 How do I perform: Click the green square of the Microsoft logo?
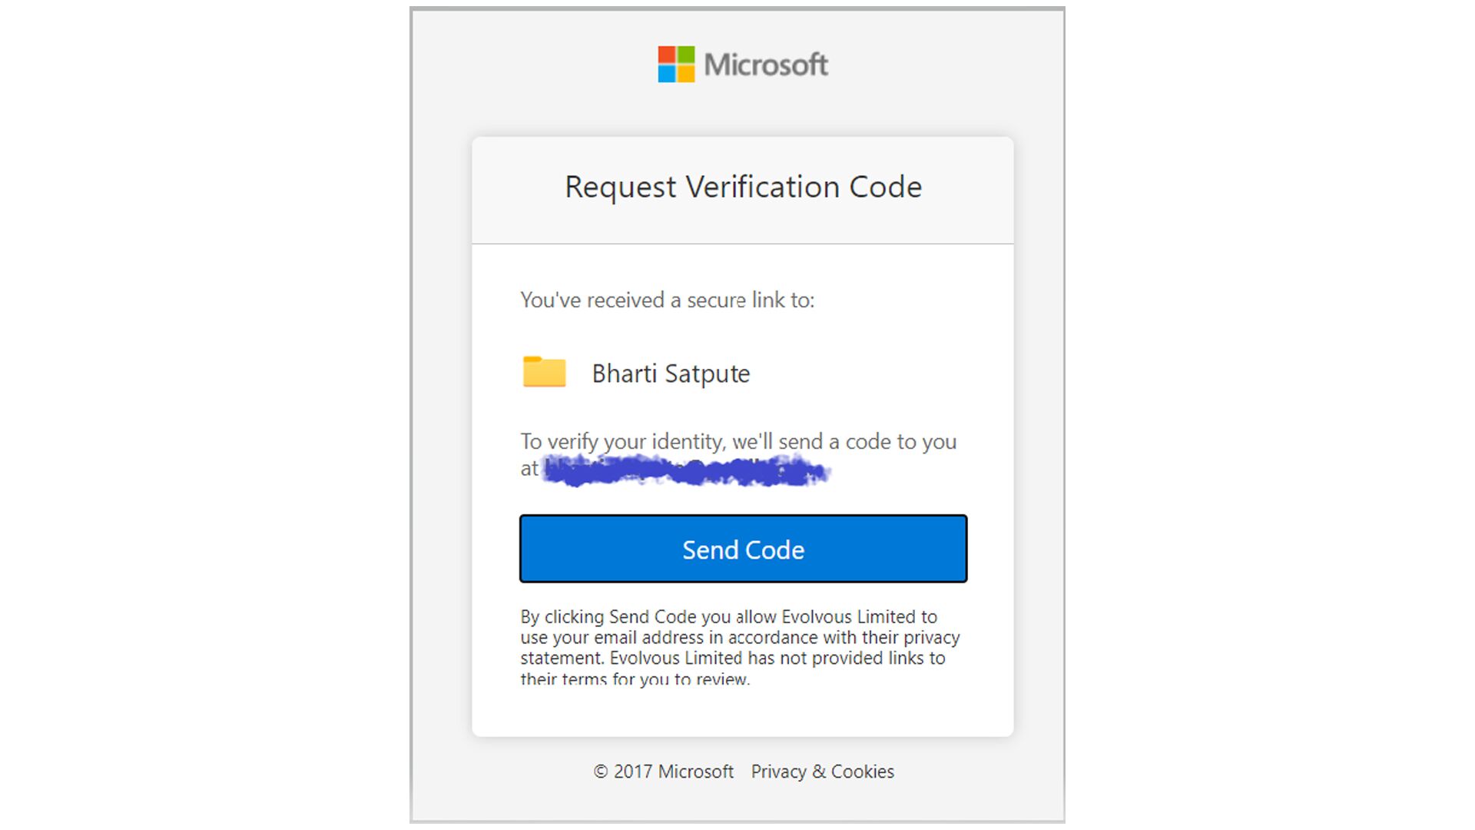click(685, 55)
